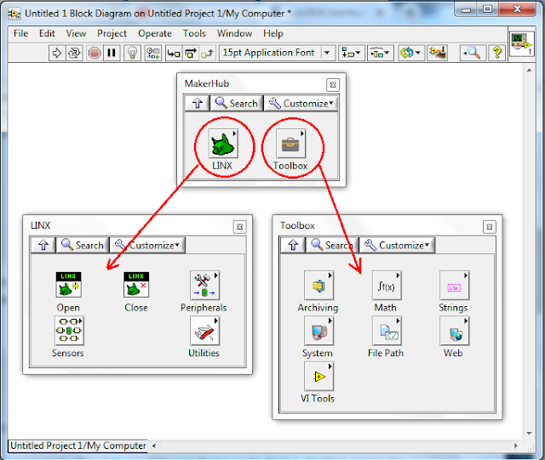Click Untitled Project 1/My Computer status label
545x460 pixels.
point(78,446)
